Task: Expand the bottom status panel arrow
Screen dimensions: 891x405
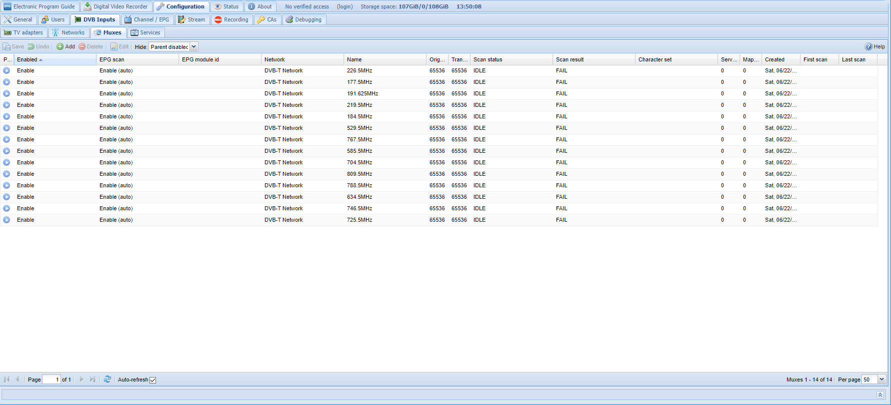Action: click(x=880, y=395)
